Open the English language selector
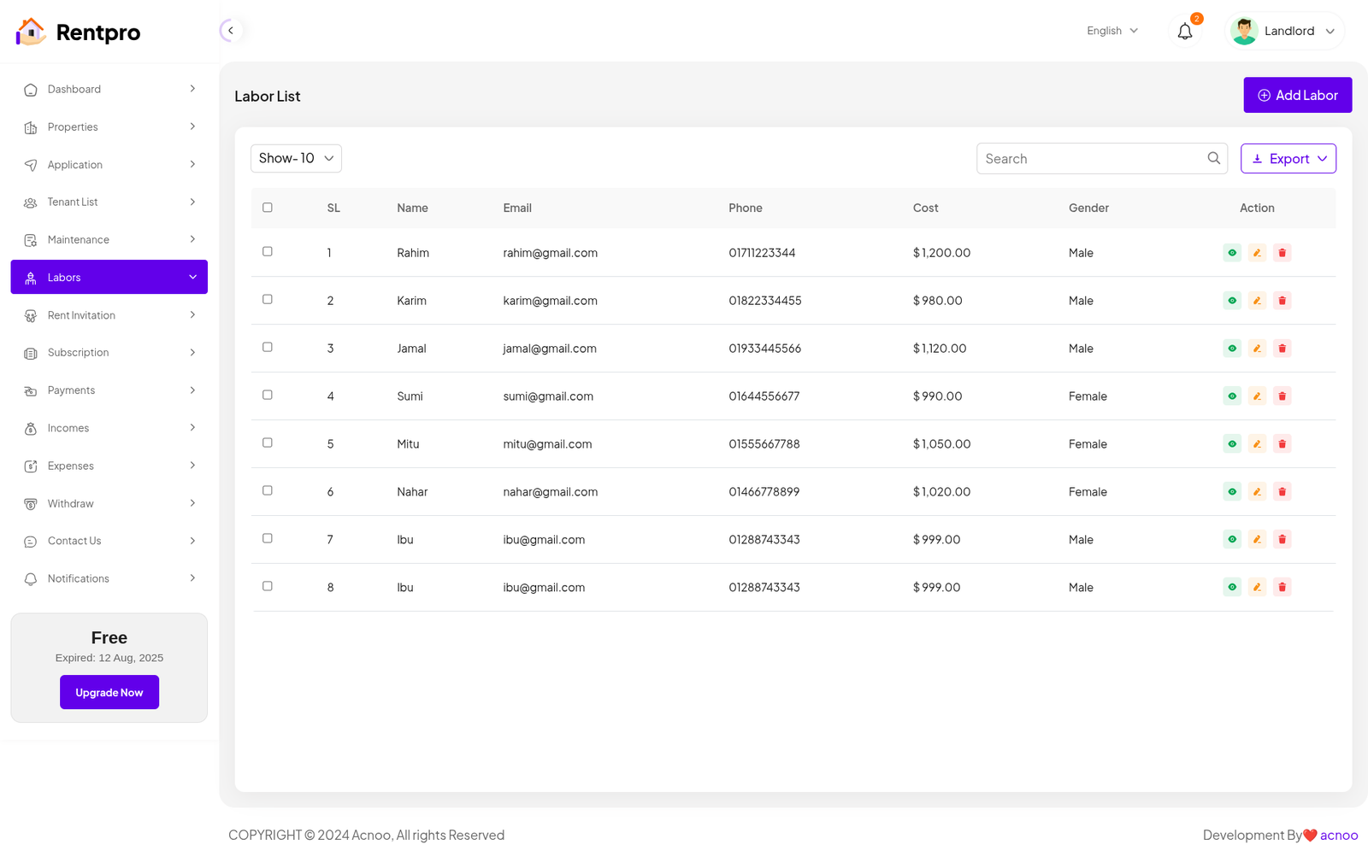The image size is (1368, 862). coord(1111,31)
